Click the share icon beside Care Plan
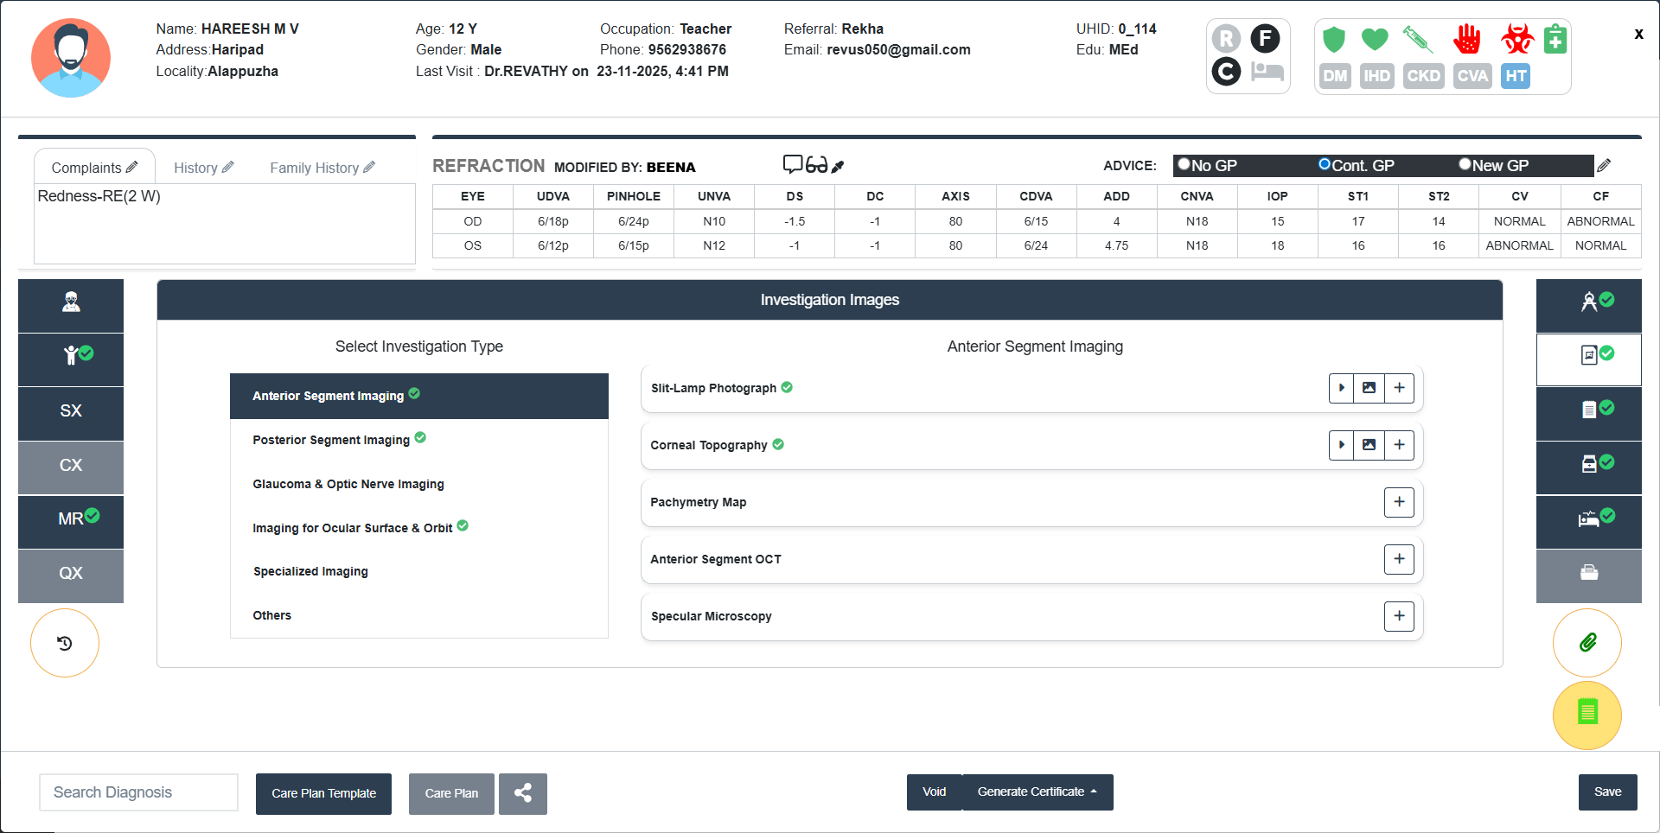The height and width of the screenshot is (833, 1660). tap(523, 793)
